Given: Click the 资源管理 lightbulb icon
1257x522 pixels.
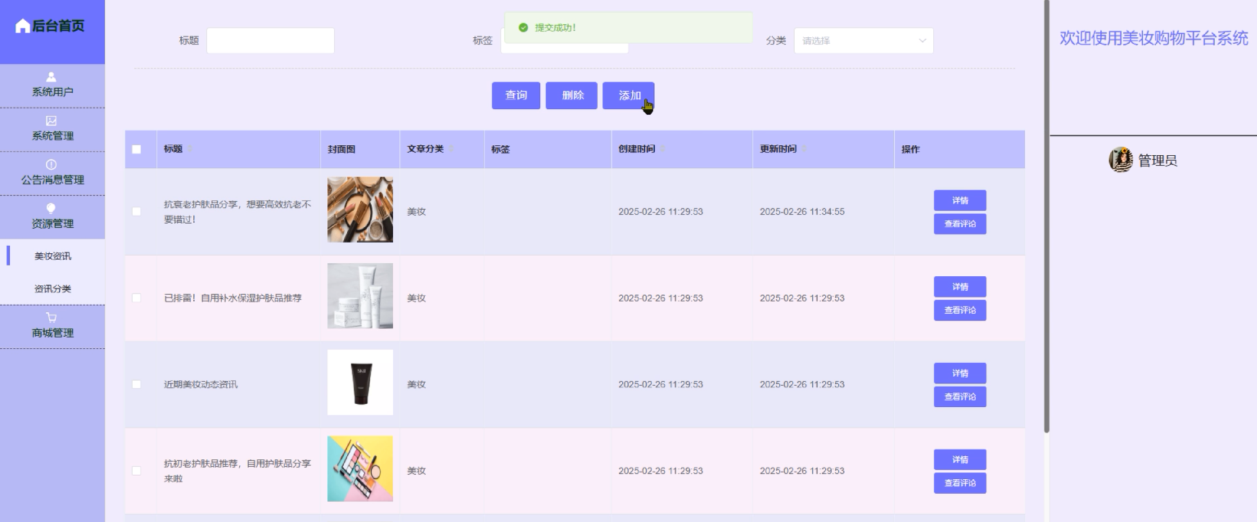Looking at the screenshot, I should 51,208.
